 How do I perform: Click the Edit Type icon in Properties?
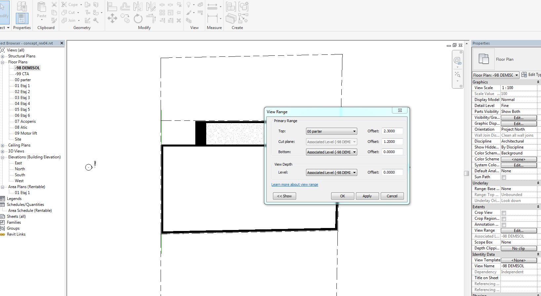click(524, 75)
